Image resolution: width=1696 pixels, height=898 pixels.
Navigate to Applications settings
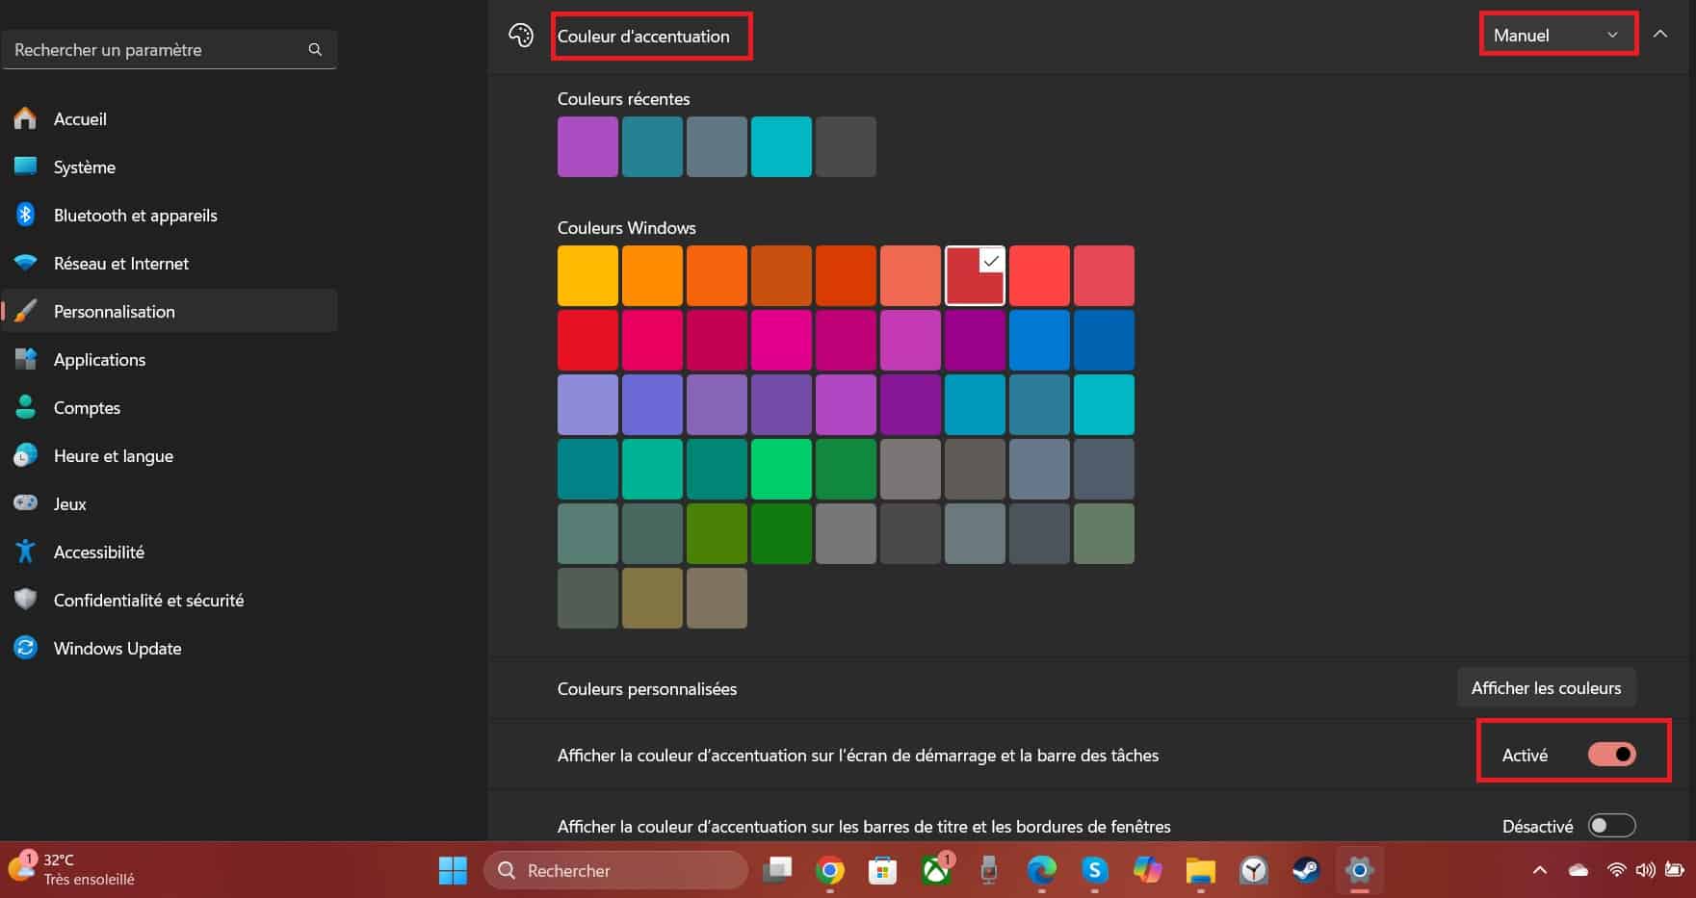(x=99, y=359)
